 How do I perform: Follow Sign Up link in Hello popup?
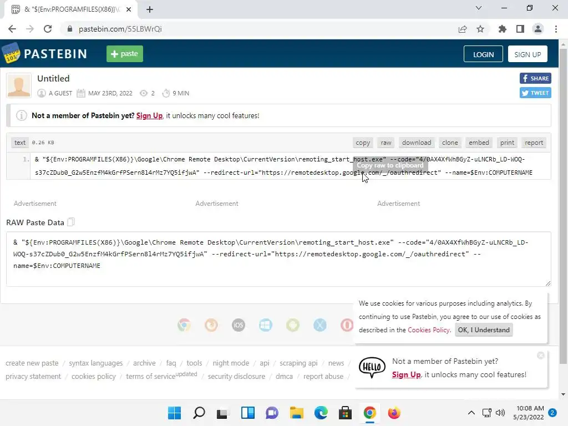(406, 374)
